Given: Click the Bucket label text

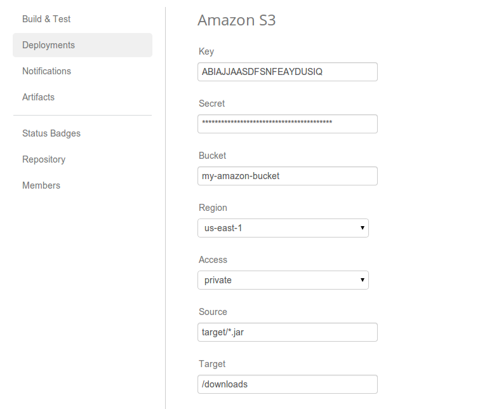Looking at the screenshot, I should click(212, 156).
